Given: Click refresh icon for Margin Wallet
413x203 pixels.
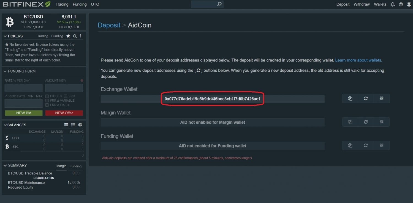Looking at the screenshot, I should [366, 122].
